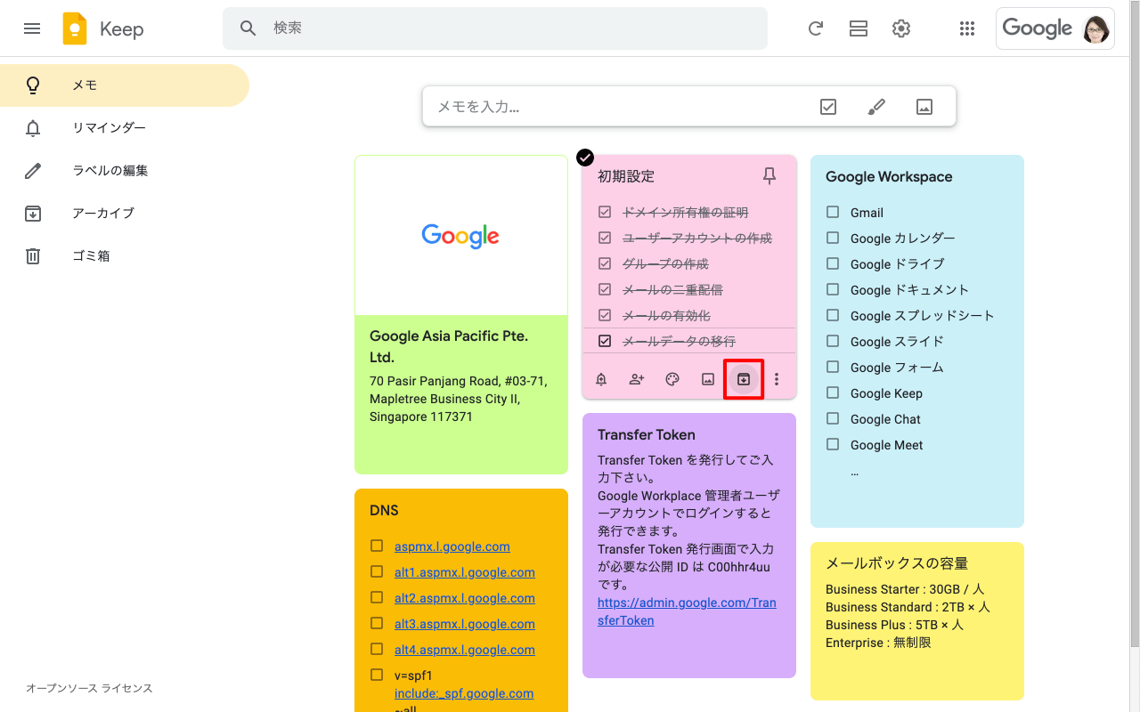Click the 検索 search field

pos(495,28)
